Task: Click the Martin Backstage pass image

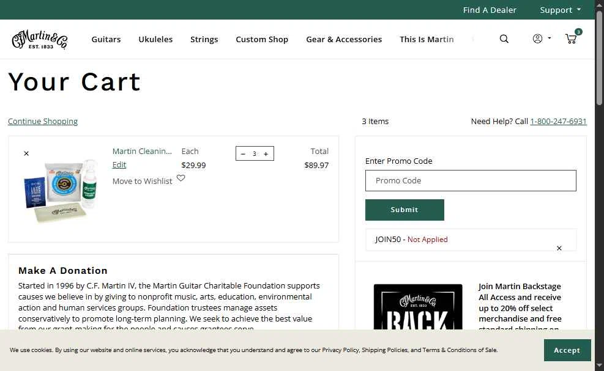Action: point(418,307)
